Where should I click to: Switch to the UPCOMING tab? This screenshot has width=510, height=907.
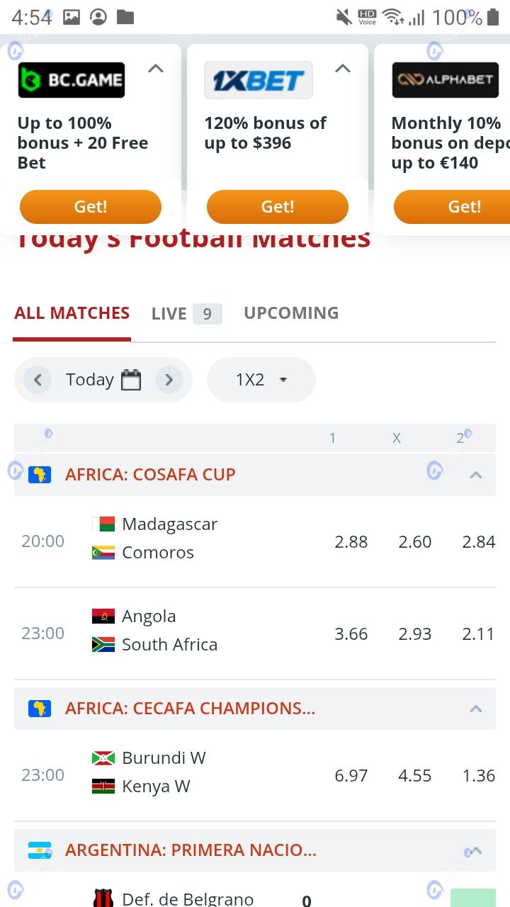click(291, 312)
